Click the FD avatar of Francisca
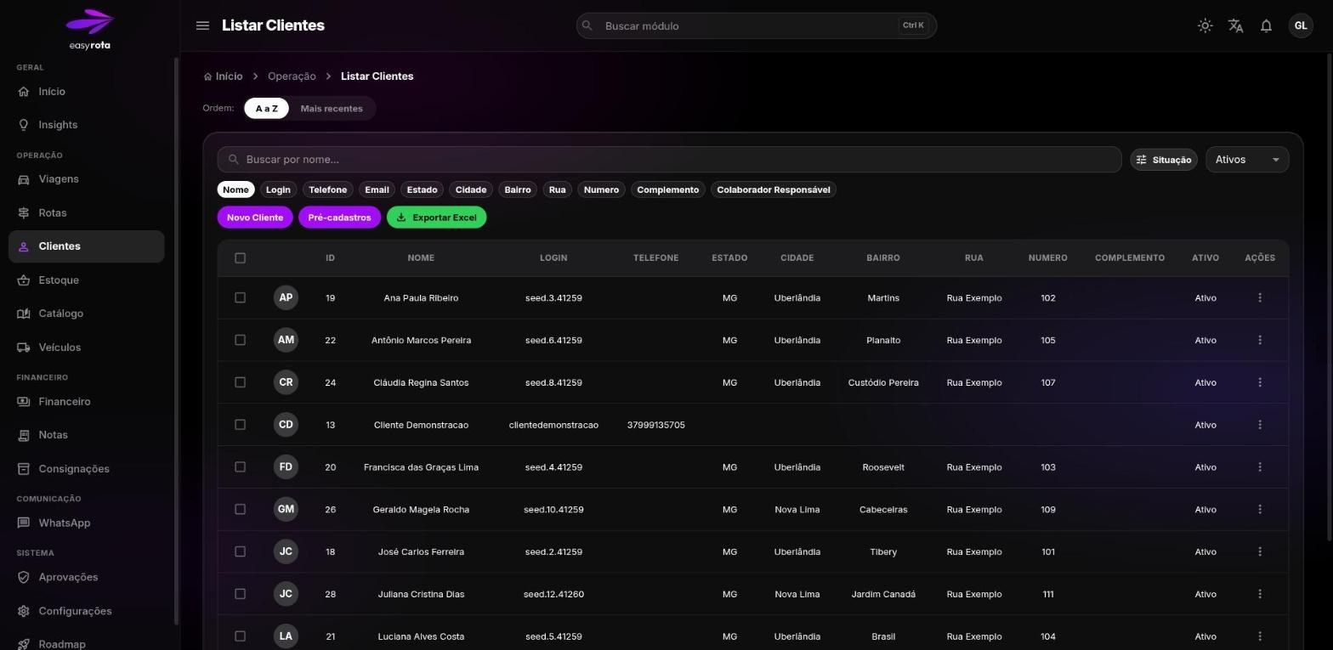 pos(286,466)
